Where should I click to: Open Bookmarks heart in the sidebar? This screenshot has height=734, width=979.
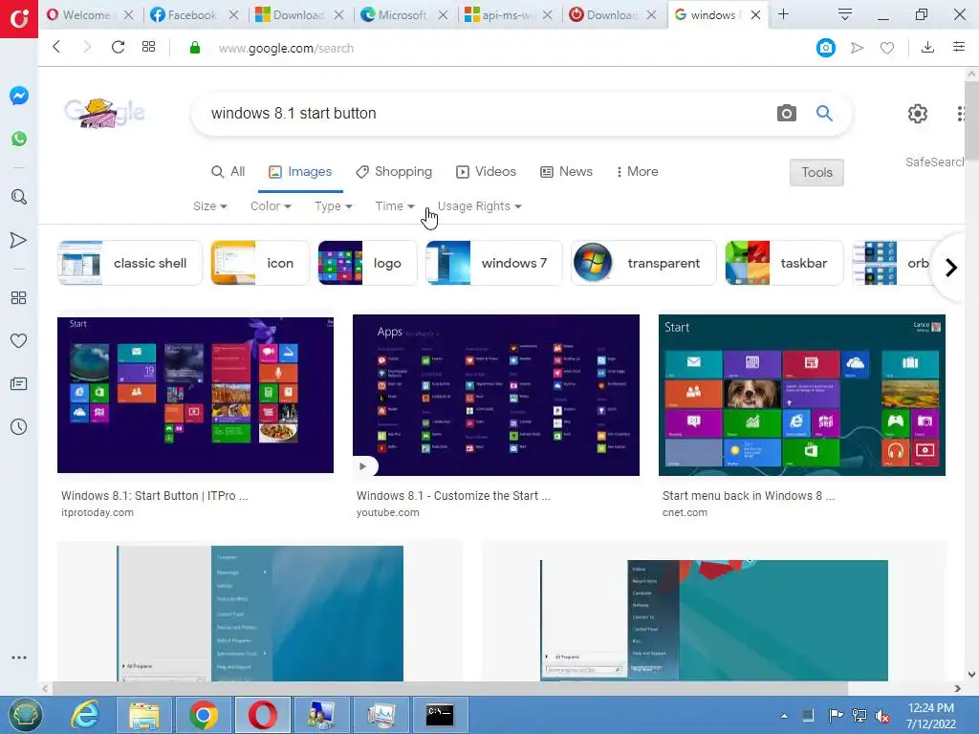[x=19, y=341]
